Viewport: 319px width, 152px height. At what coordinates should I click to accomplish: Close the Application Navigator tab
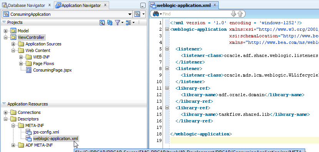[105, 5]
